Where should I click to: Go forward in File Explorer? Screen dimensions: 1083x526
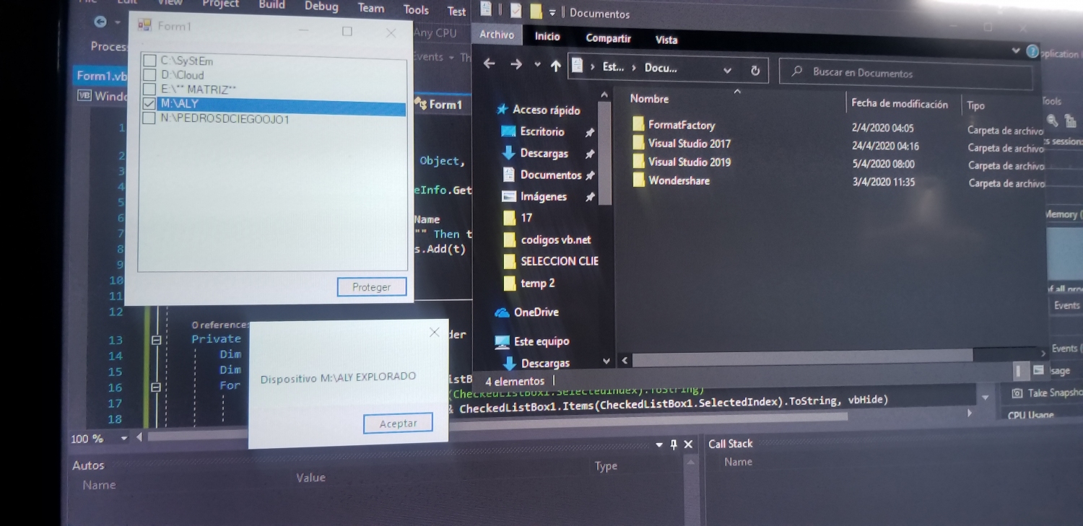516,64
